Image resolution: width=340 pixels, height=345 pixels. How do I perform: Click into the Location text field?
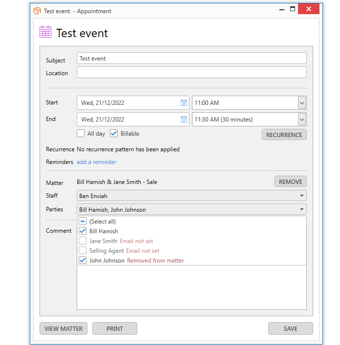[x=191, y=72]
